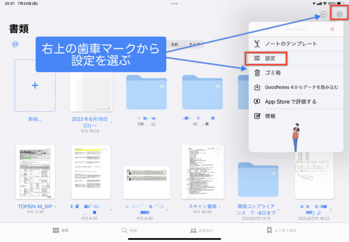
Task: Click the 今日 19:34 timestamp
Action: point(90,131)
